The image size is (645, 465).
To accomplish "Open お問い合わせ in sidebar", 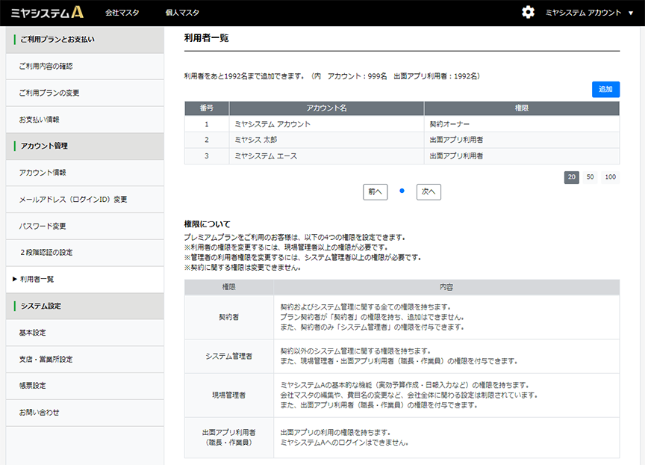I will click(85, 412).
